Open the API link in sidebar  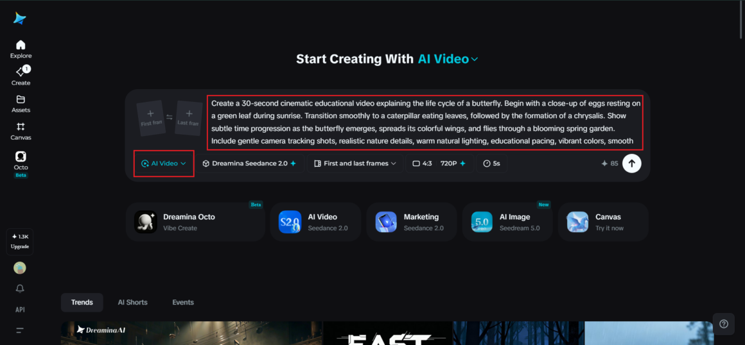tap(20, 309)
